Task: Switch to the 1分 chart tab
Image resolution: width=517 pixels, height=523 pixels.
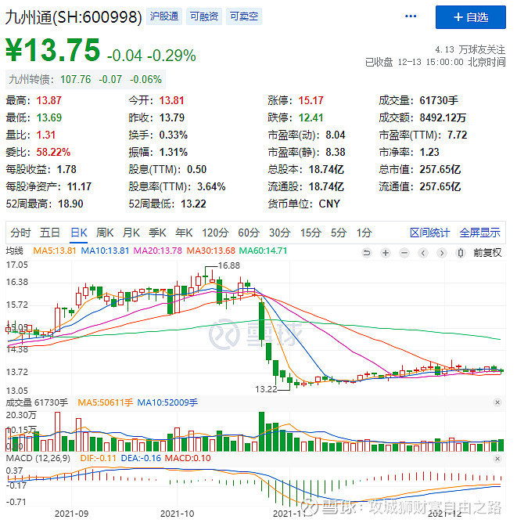Action: pyautogui.click(x=364, y=233)
